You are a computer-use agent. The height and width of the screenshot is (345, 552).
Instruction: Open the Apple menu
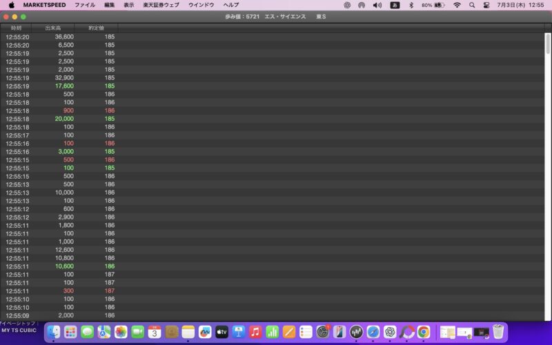[11, 5]
